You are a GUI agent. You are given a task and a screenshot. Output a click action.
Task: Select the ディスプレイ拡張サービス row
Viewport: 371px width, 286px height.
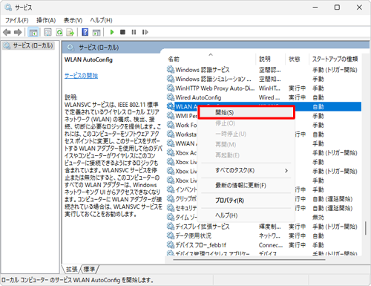[x=263, y=227]
